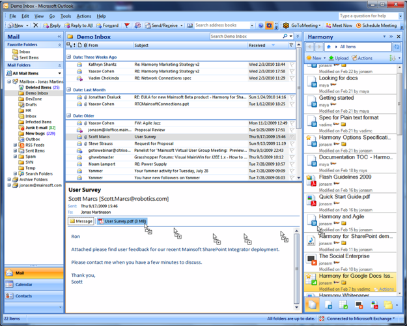This screenshot has width=407, height=326.
Task: Click the Harmony home icon
Action: (x=329, y=47)
